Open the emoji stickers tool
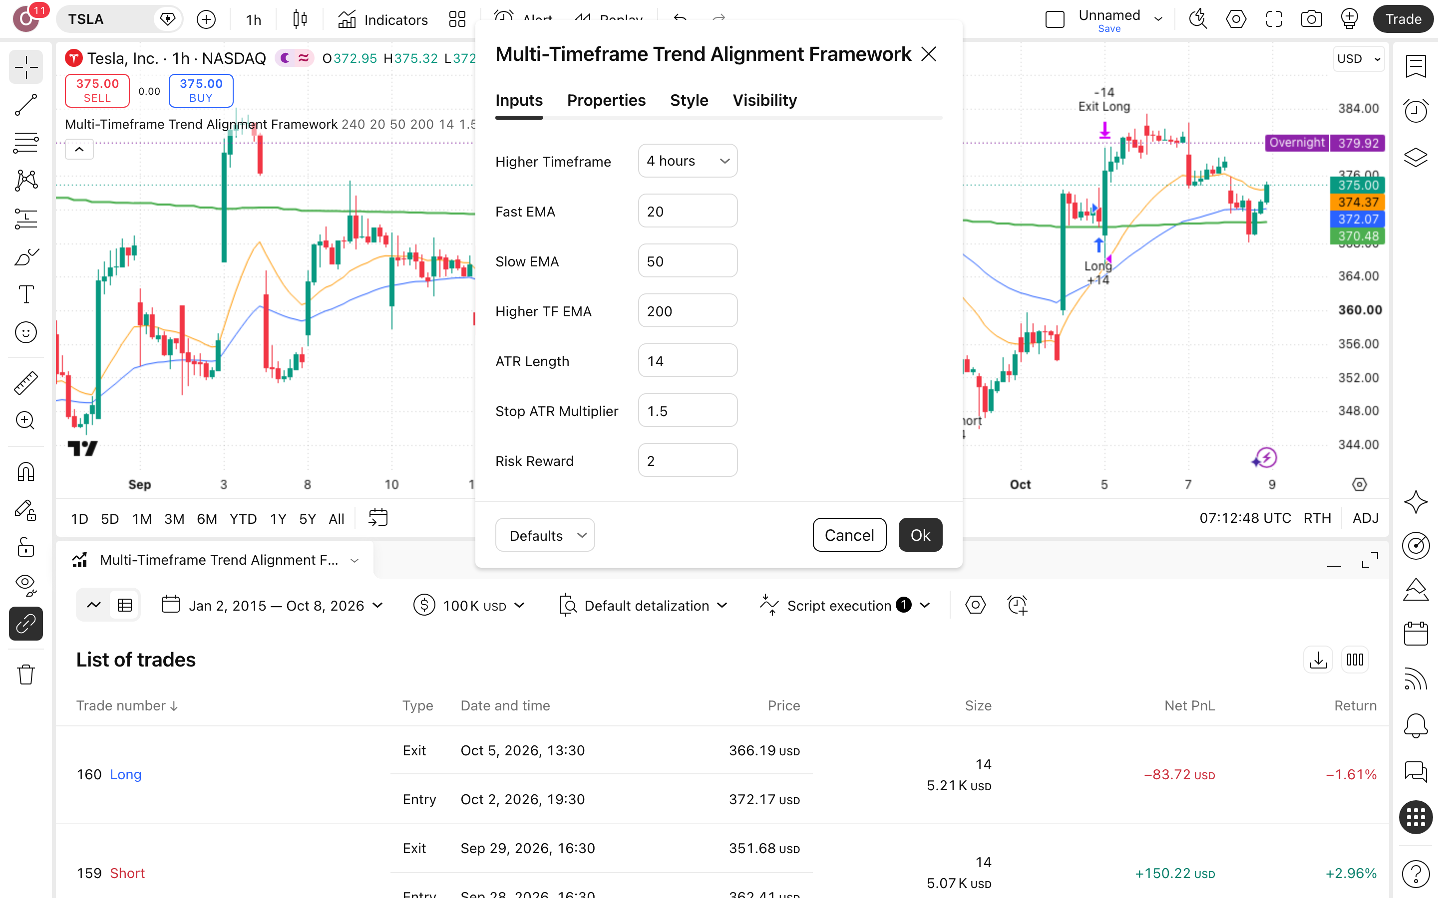 (25, 333)
